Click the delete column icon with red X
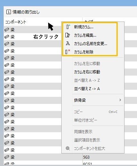137x166 pixels. coord(68,52)
